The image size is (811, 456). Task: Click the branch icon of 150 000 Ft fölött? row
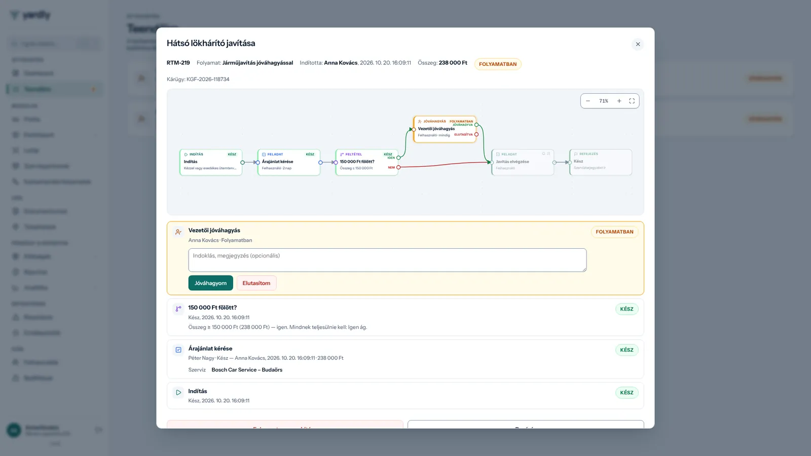point(178,309)
